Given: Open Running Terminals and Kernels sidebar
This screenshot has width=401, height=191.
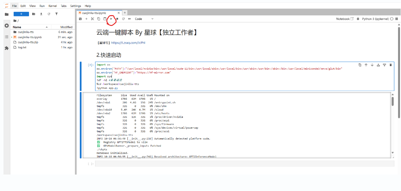Looking at the screenshot, I should [6, 26].
